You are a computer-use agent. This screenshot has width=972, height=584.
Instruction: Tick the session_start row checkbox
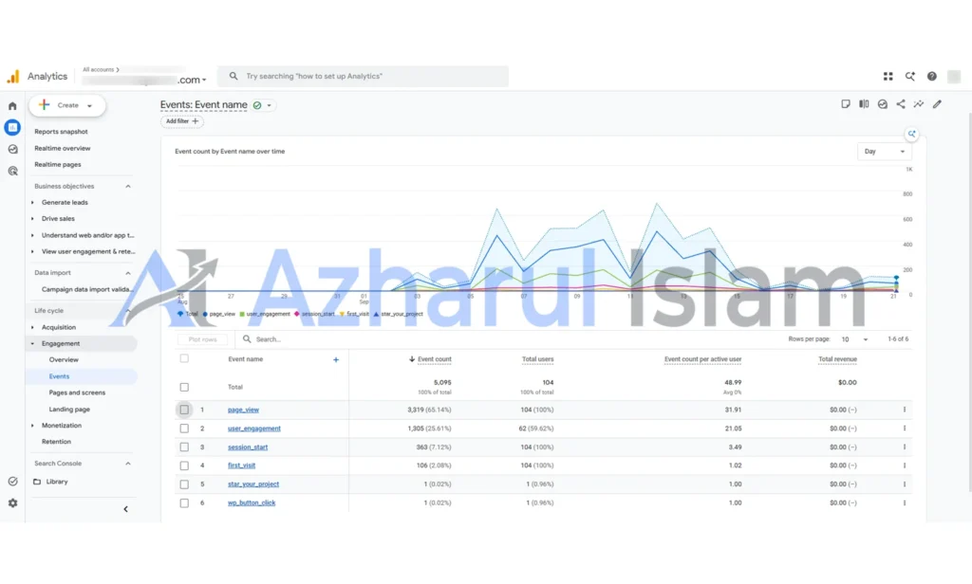pos(184,447)
